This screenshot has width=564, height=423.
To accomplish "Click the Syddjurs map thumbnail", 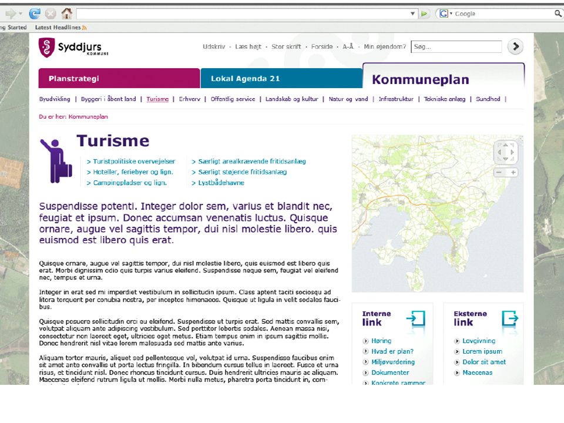I will point(437,214).
